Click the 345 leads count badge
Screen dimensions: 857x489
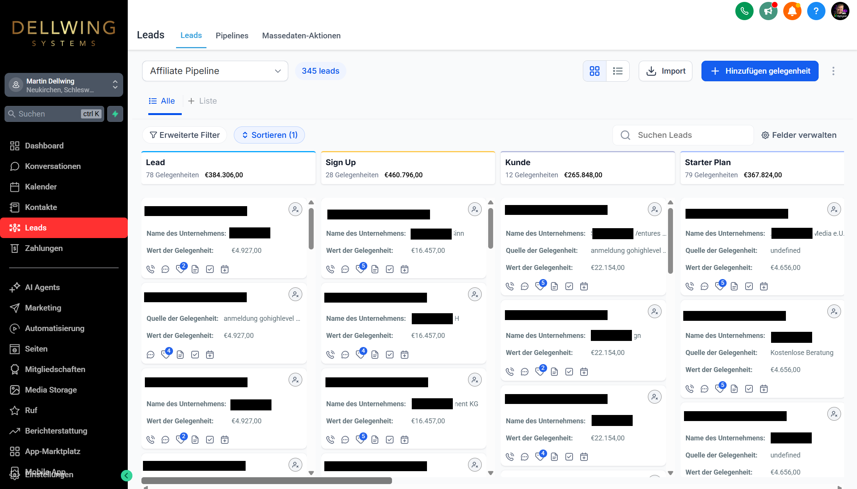321,71
